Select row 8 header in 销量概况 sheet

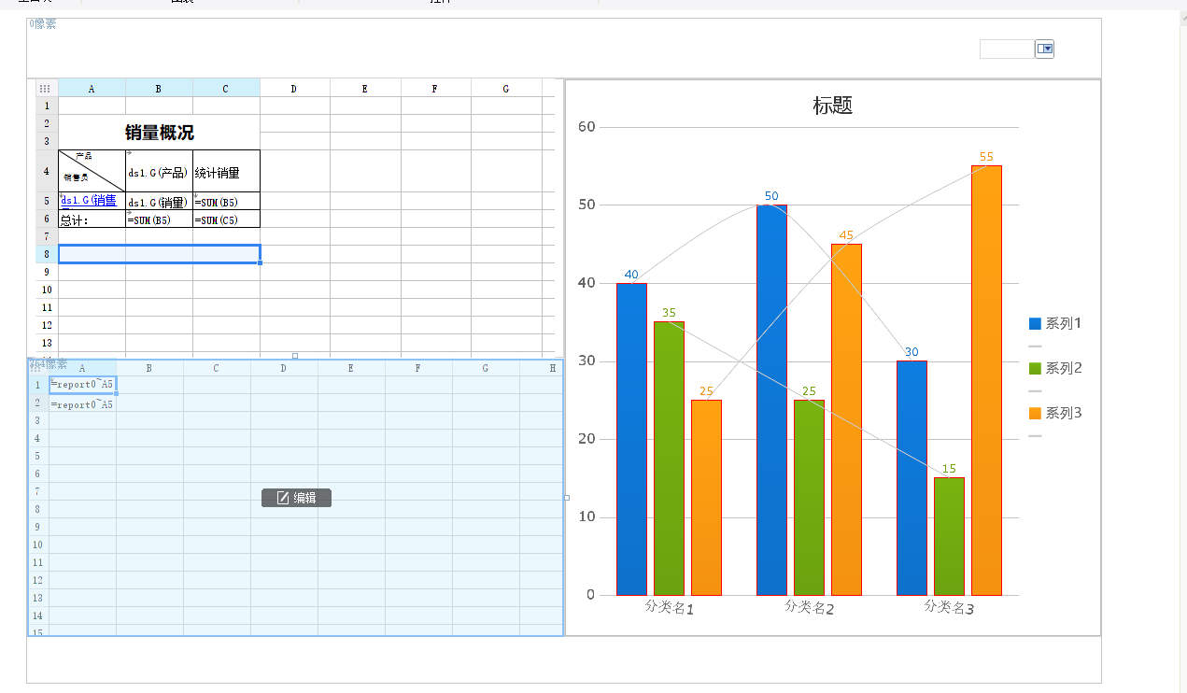click(47, 254)
